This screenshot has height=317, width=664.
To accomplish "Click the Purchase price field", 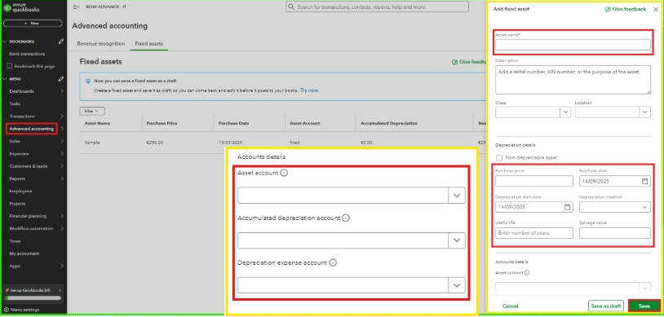I will (x=534, y=181).
